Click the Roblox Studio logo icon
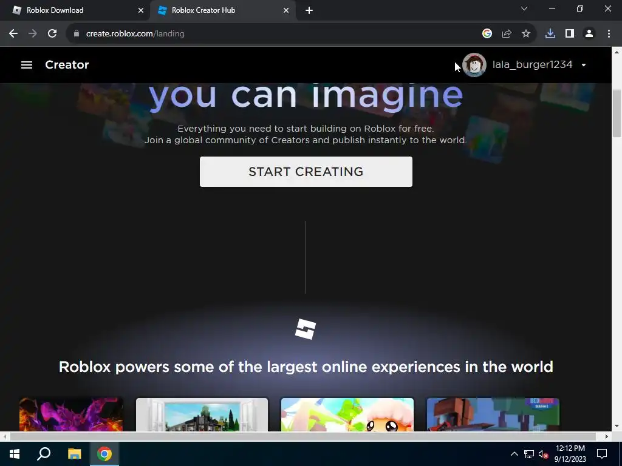This screenshot has width=622, height=466. point(306,329)
